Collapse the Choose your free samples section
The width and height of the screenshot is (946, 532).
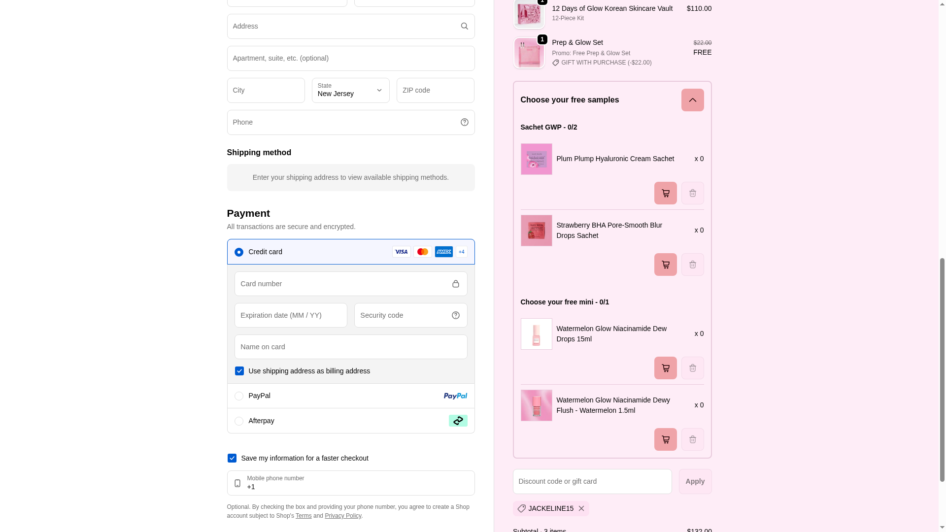coord(692,100)
